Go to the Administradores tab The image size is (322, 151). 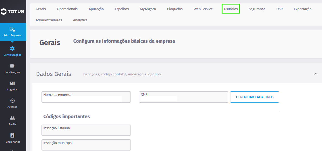(49, 20)
